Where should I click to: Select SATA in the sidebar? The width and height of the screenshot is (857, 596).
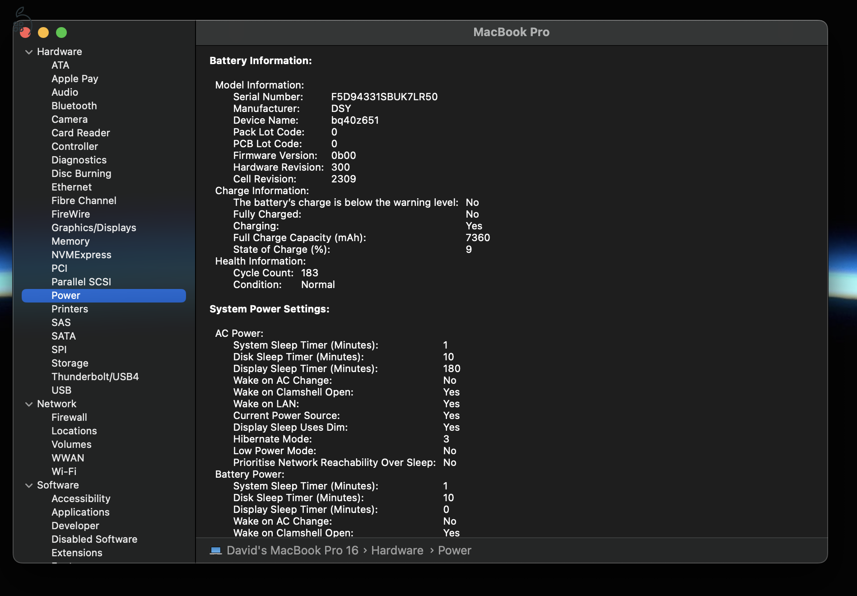64,336
